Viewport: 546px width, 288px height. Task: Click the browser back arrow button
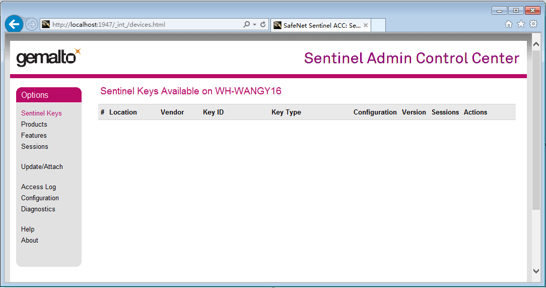(x=14, y=24)
